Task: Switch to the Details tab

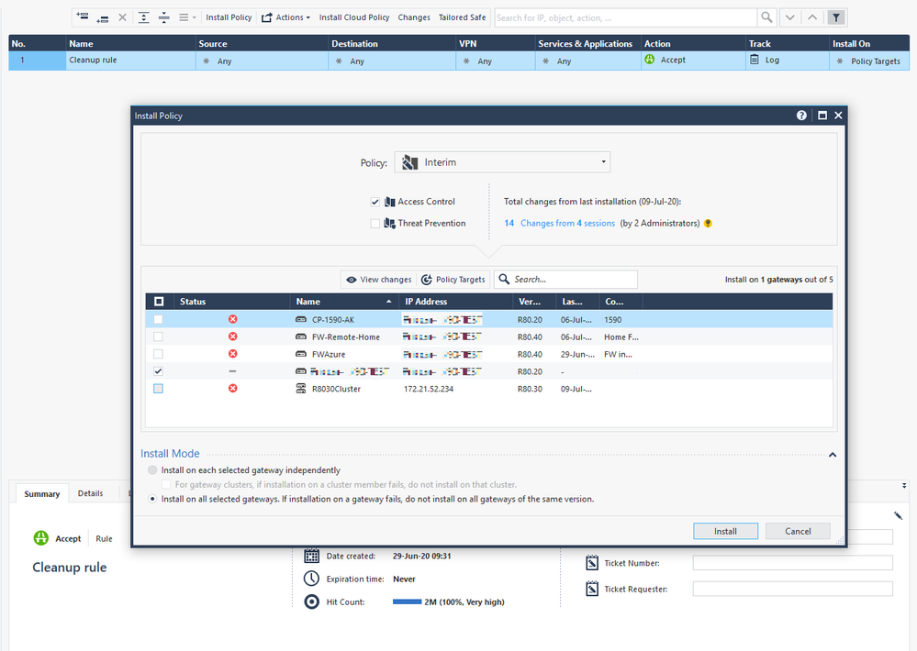Action: (x=90, y=493)
